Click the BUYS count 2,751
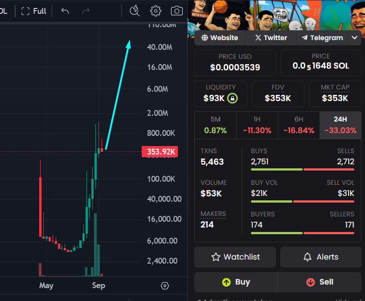 click(259, 162)
